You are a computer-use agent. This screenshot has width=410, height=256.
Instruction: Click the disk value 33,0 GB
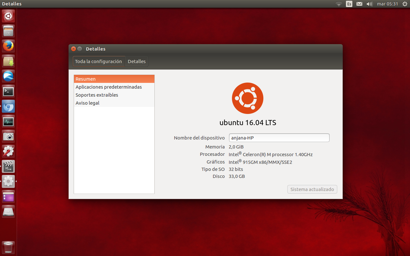(237, 176)
